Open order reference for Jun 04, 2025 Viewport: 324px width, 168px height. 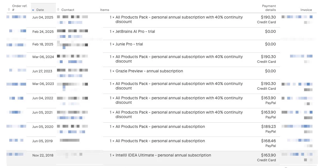pyautogui.click(x=16, y=17)
